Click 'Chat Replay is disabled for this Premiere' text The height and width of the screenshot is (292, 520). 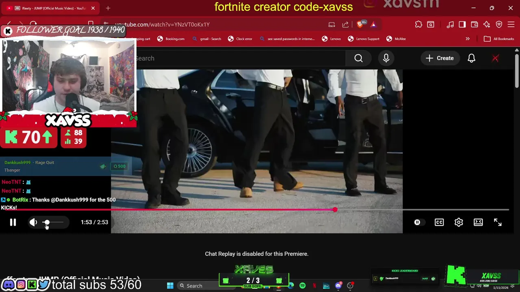(257, 254)
